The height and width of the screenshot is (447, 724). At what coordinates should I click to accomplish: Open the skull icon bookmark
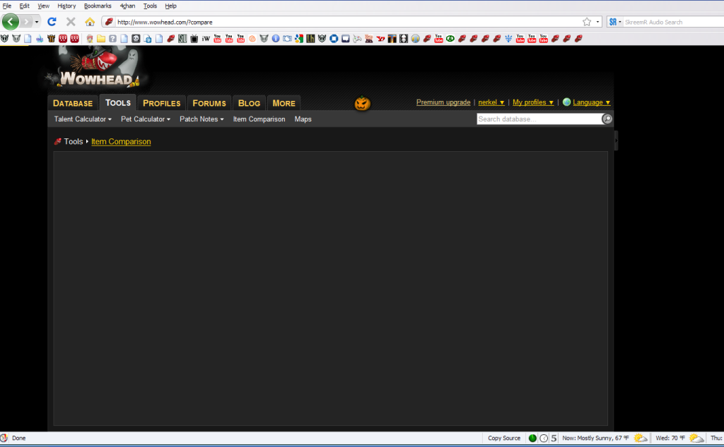click(136, 39)
